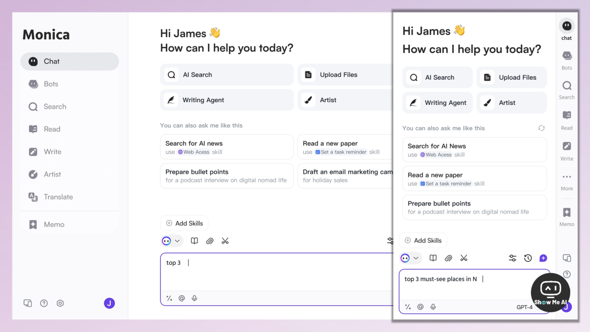
Task: Click the window layout icon in left sidebar
Action: [x=28, y=303]
